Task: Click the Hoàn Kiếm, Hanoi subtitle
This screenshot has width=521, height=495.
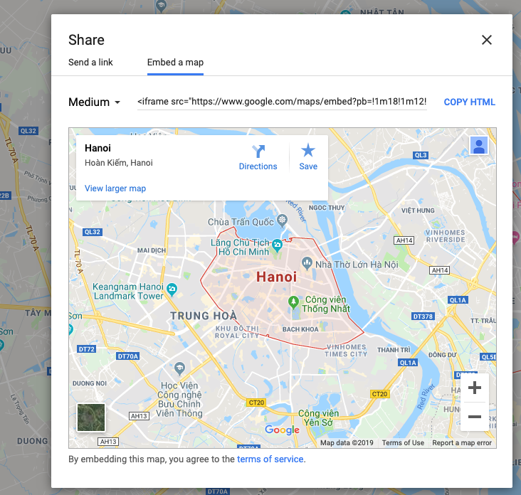Action: (x=119, y=163)
